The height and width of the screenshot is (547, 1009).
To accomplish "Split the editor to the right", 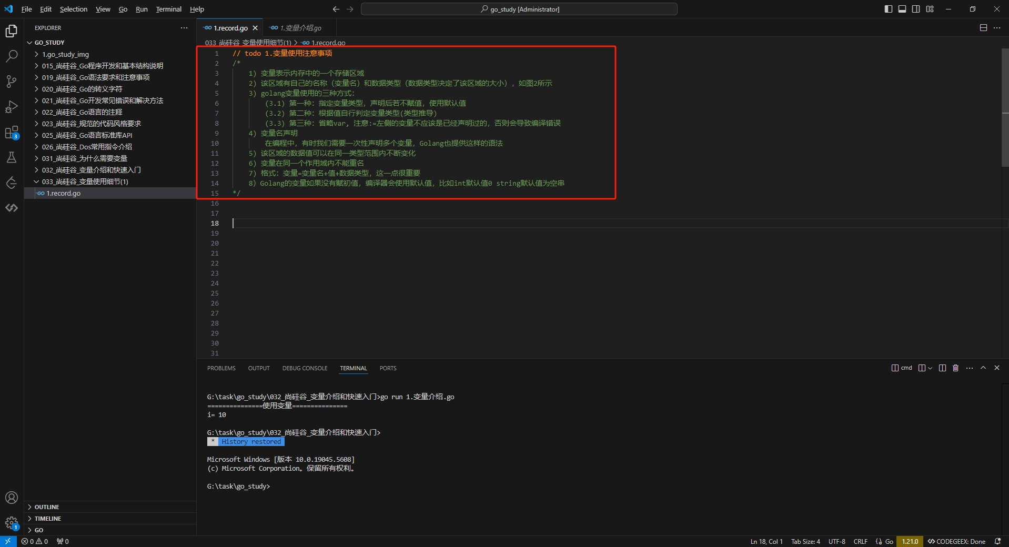I will (x=983, y=28).
